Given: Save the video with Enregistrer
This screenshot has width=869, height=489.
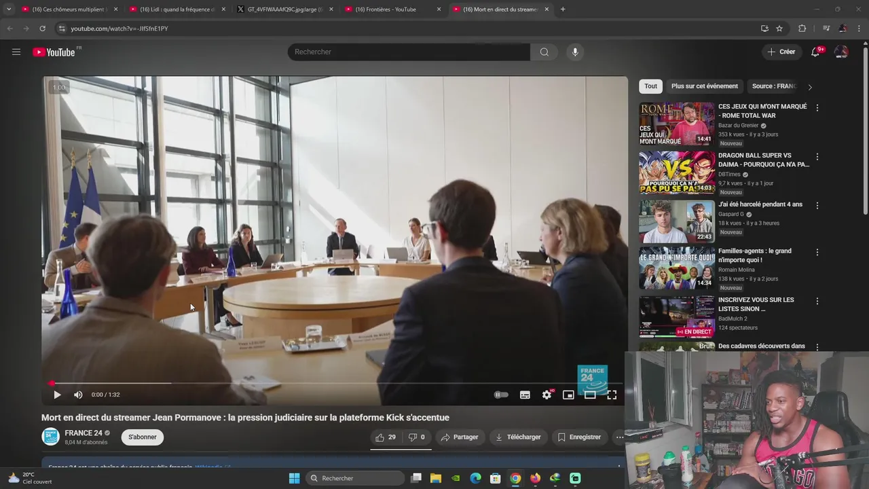Looking at the screenshot, I should pos(579,437).
